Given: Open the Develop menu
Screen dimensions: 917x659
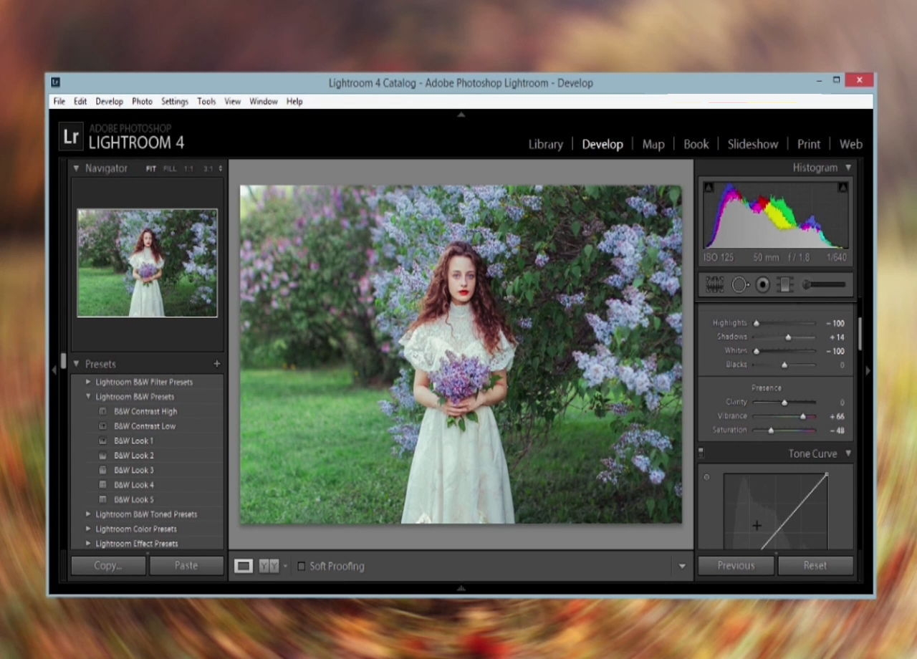Looking at the screenshot, I should pos(110,102).
